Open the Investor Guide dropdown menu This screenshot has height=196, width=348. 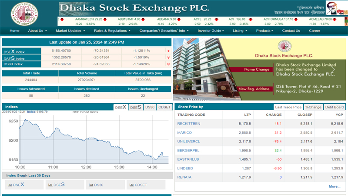point(211,31)
